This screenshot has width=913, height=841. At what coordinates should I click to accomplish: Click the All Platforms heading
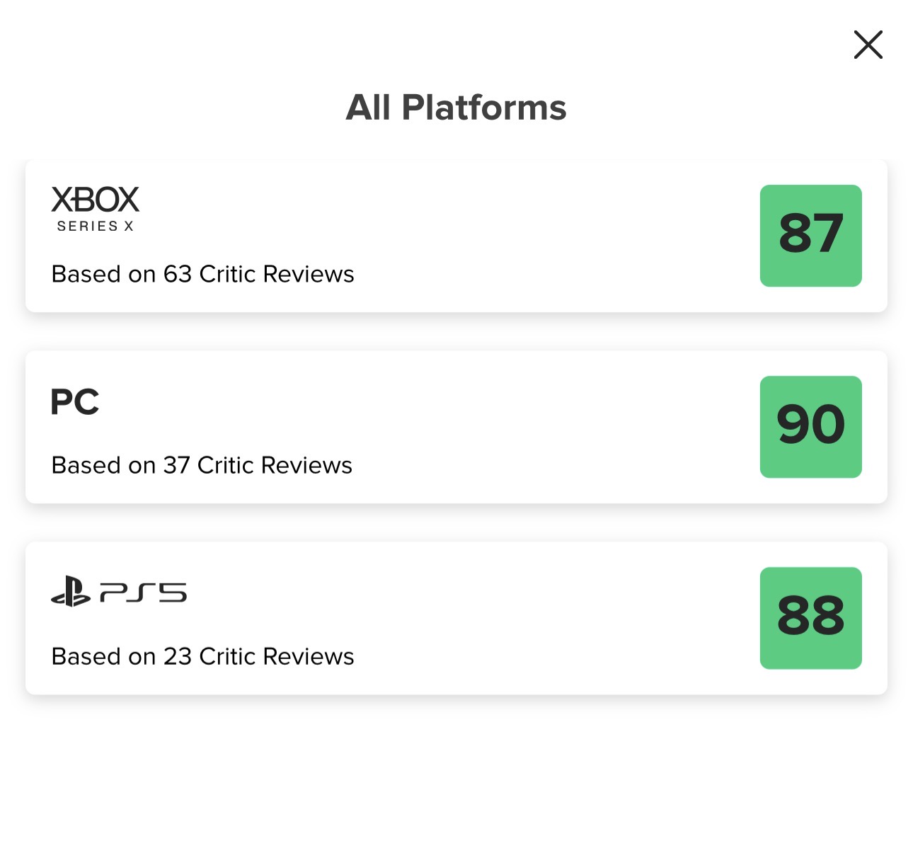(456, 108)
